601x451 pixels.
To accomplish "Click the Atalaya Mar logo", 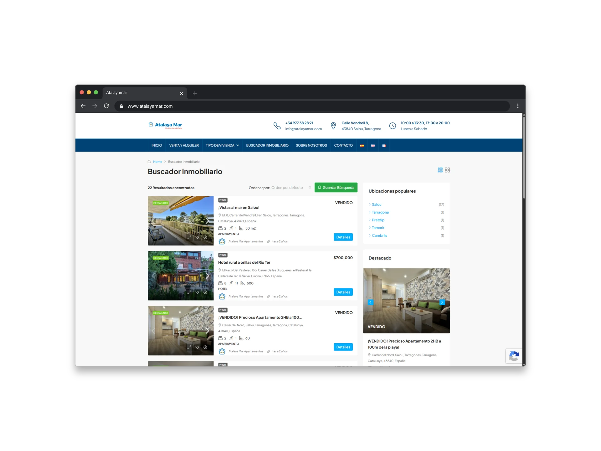I will [165, 125].
